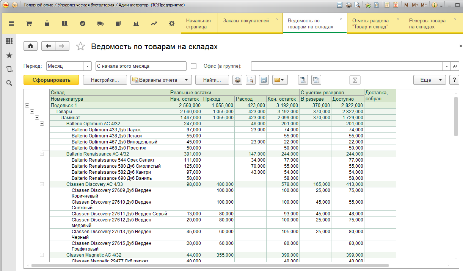Click the sigma sum button

click(x=355, y=80)
